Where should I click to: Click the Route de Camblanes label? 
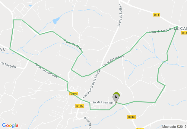(x=47, y=71)
